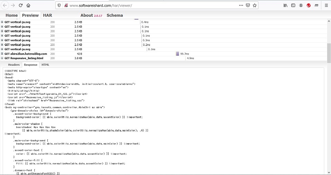
Task: Bookmark this page with the star
Action: 255,6
